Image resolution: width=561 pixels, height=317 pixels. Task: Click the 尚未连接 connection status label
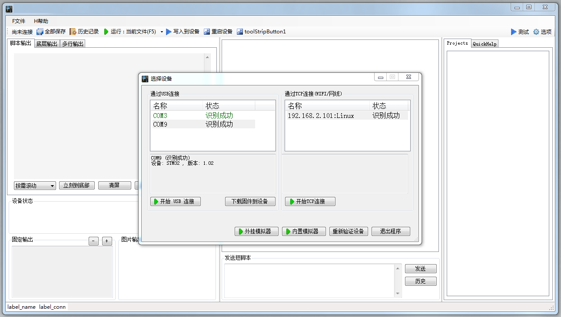pos(22,32)
